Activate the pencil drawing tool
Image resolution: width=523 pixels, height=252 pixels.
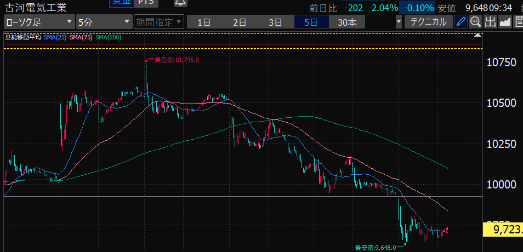pyautogui.click(x=461, y=22)
